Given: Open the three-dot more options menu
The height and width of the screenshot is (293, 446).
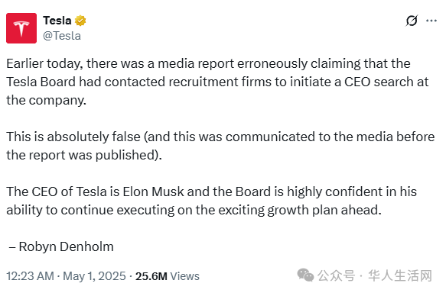Looking at the screenshot, I should (431, 21).
